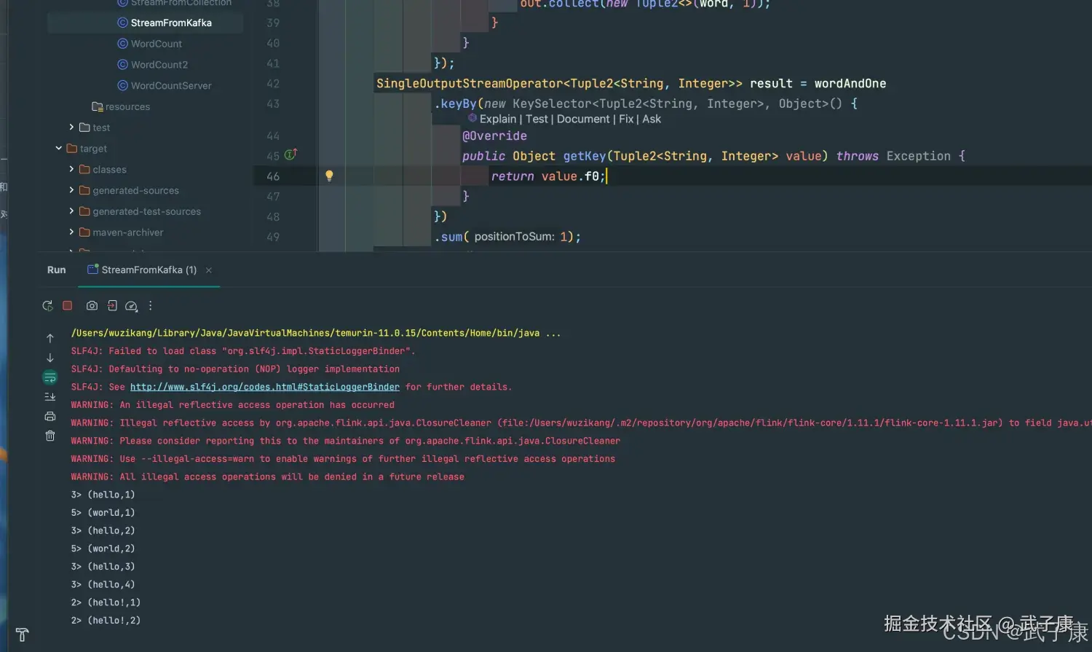
Task: Click the Explain AI action above @Override
Action: (x=497, y=119)
